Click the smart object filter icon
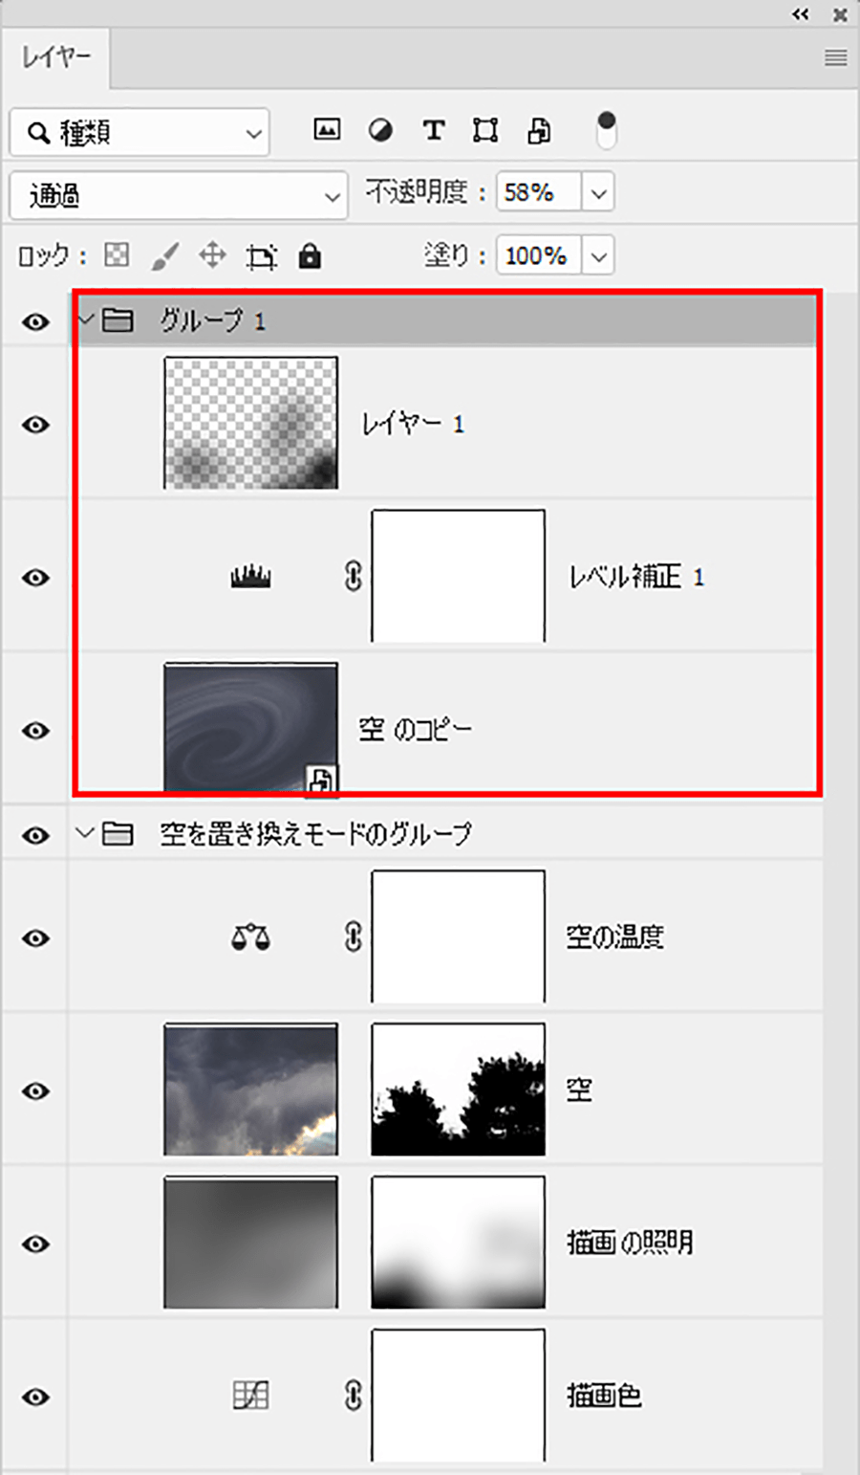The width and height of the screenshot is (860, 1475). (x=539, y=130)
